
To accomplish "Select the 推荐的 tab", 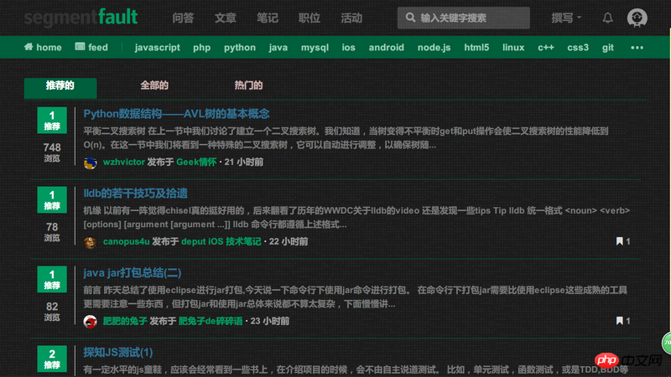I will point(60,88).
